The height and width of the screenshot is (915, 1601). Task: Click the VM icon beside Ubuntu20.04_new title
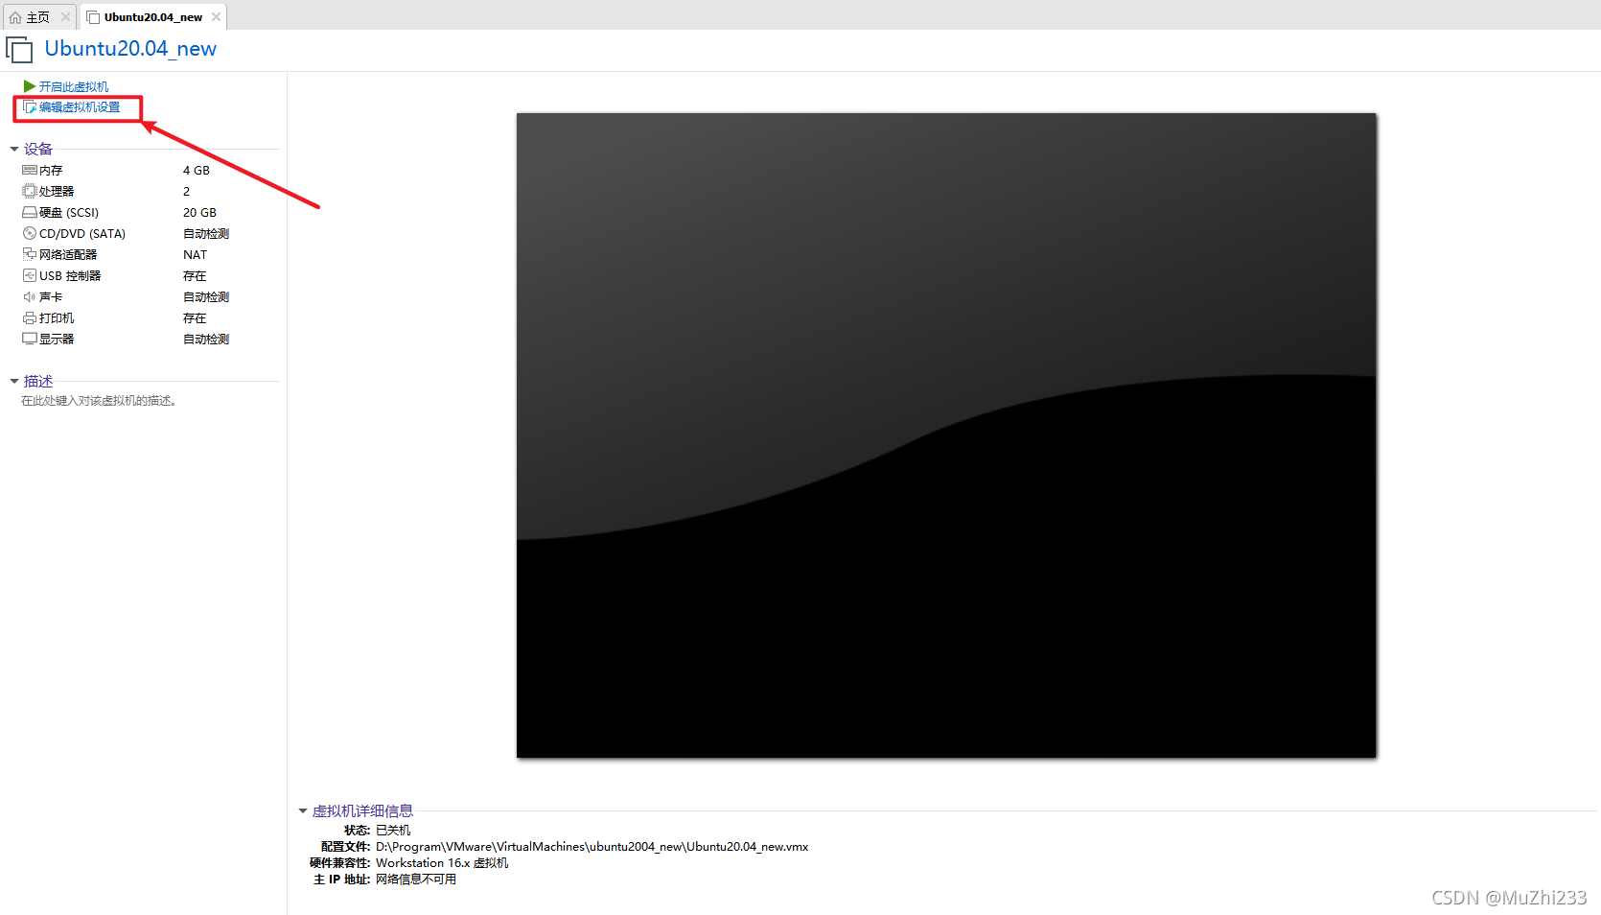19,49
